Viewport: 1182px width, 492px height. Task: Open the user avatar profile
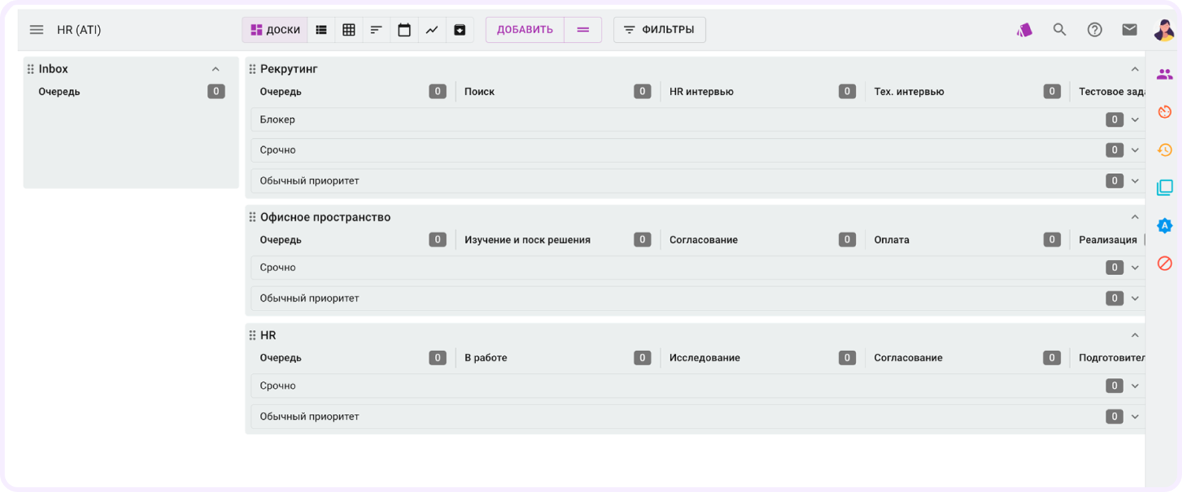[x=1165, y=30]
